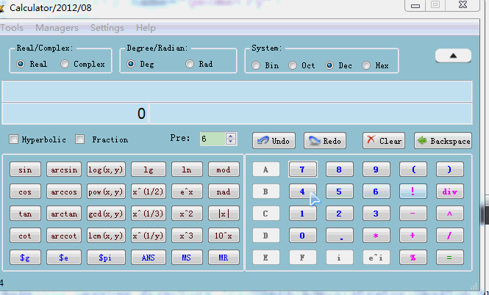The height and width of the screenshot is (295, 489).
Task: Click the Undo button
Action: pyautogui.click(x=274, y=141)
